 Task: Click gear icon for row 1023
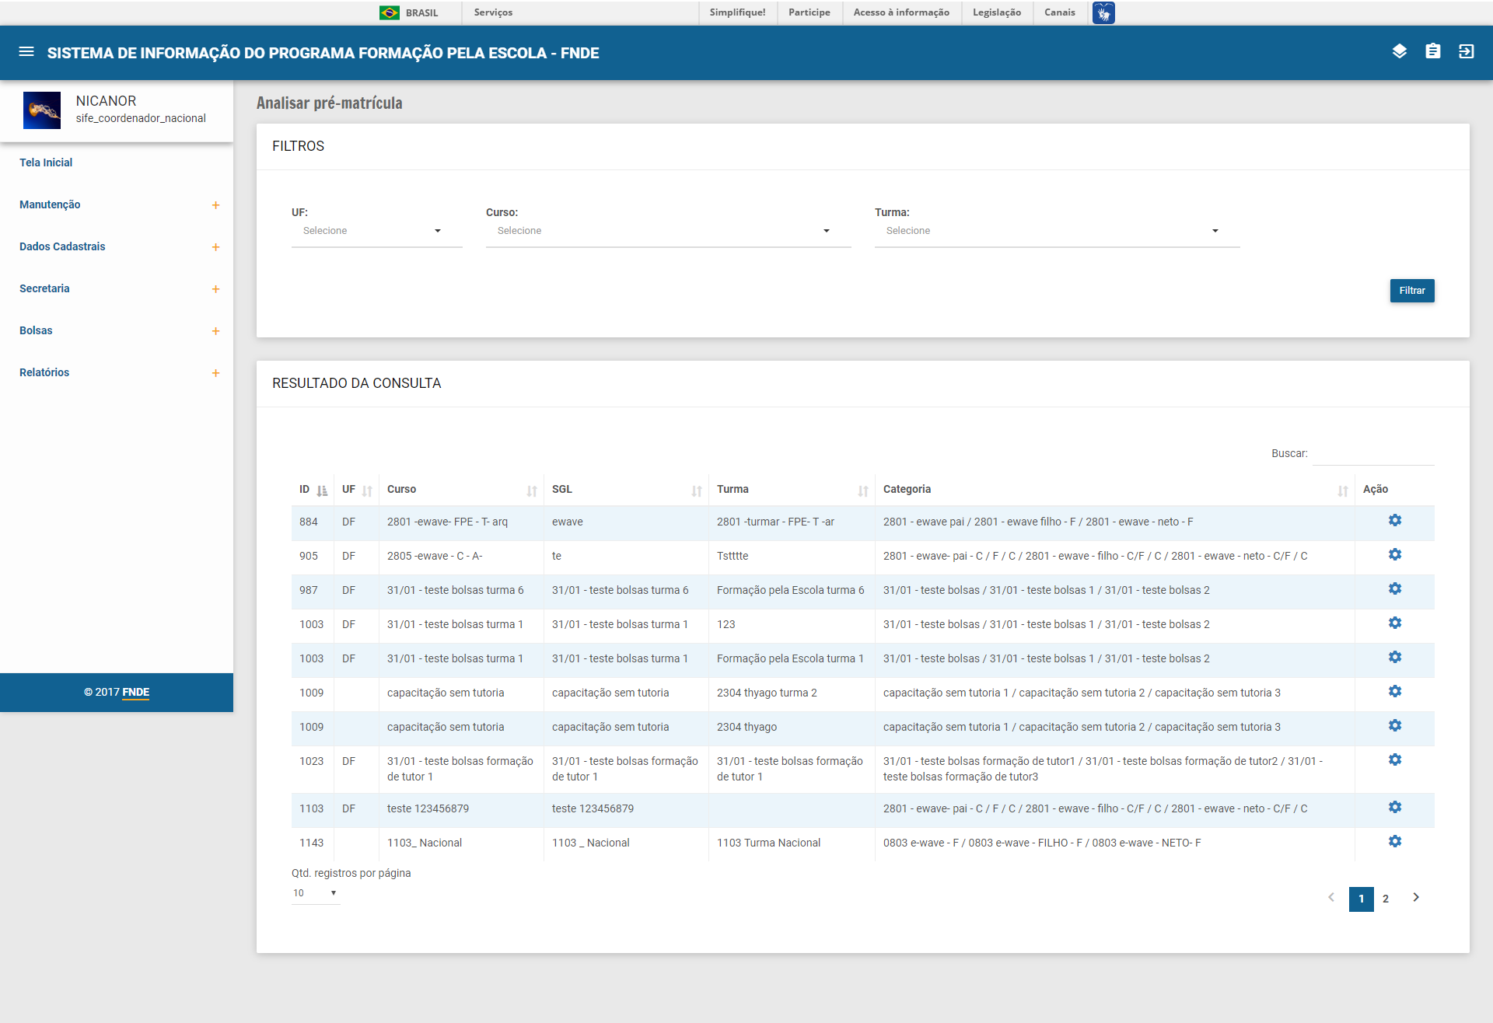coord(1394,760)
